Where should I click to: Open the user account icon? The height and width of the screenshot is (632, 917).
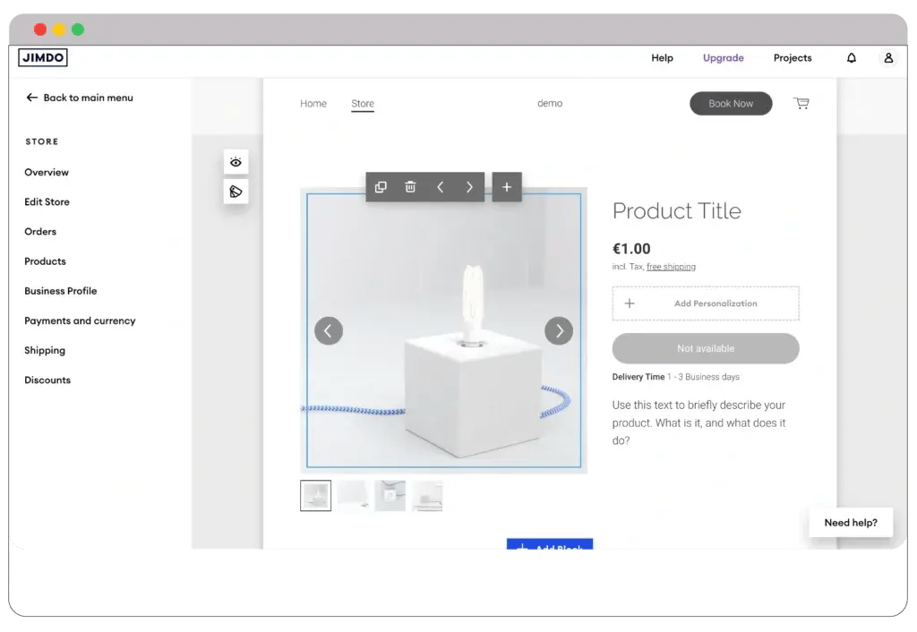point(888,58)
